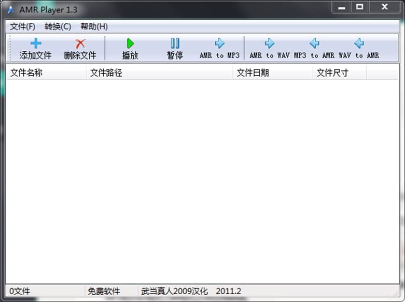Sort by the 文件尺寸 column header
Viewport: 405px width, 302px height.
(339, 73)
